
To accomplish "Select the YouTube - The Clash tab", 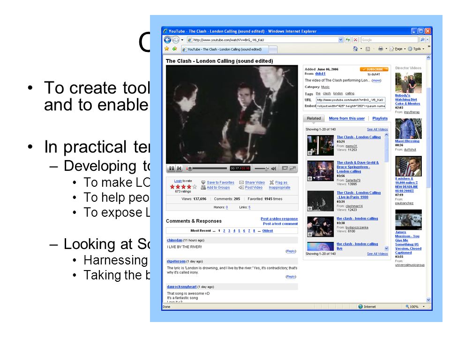I will point(225,49).
